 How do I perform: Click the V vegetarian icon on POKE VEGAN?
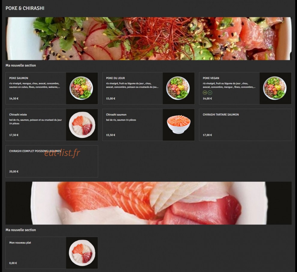[x=210, y=93]
